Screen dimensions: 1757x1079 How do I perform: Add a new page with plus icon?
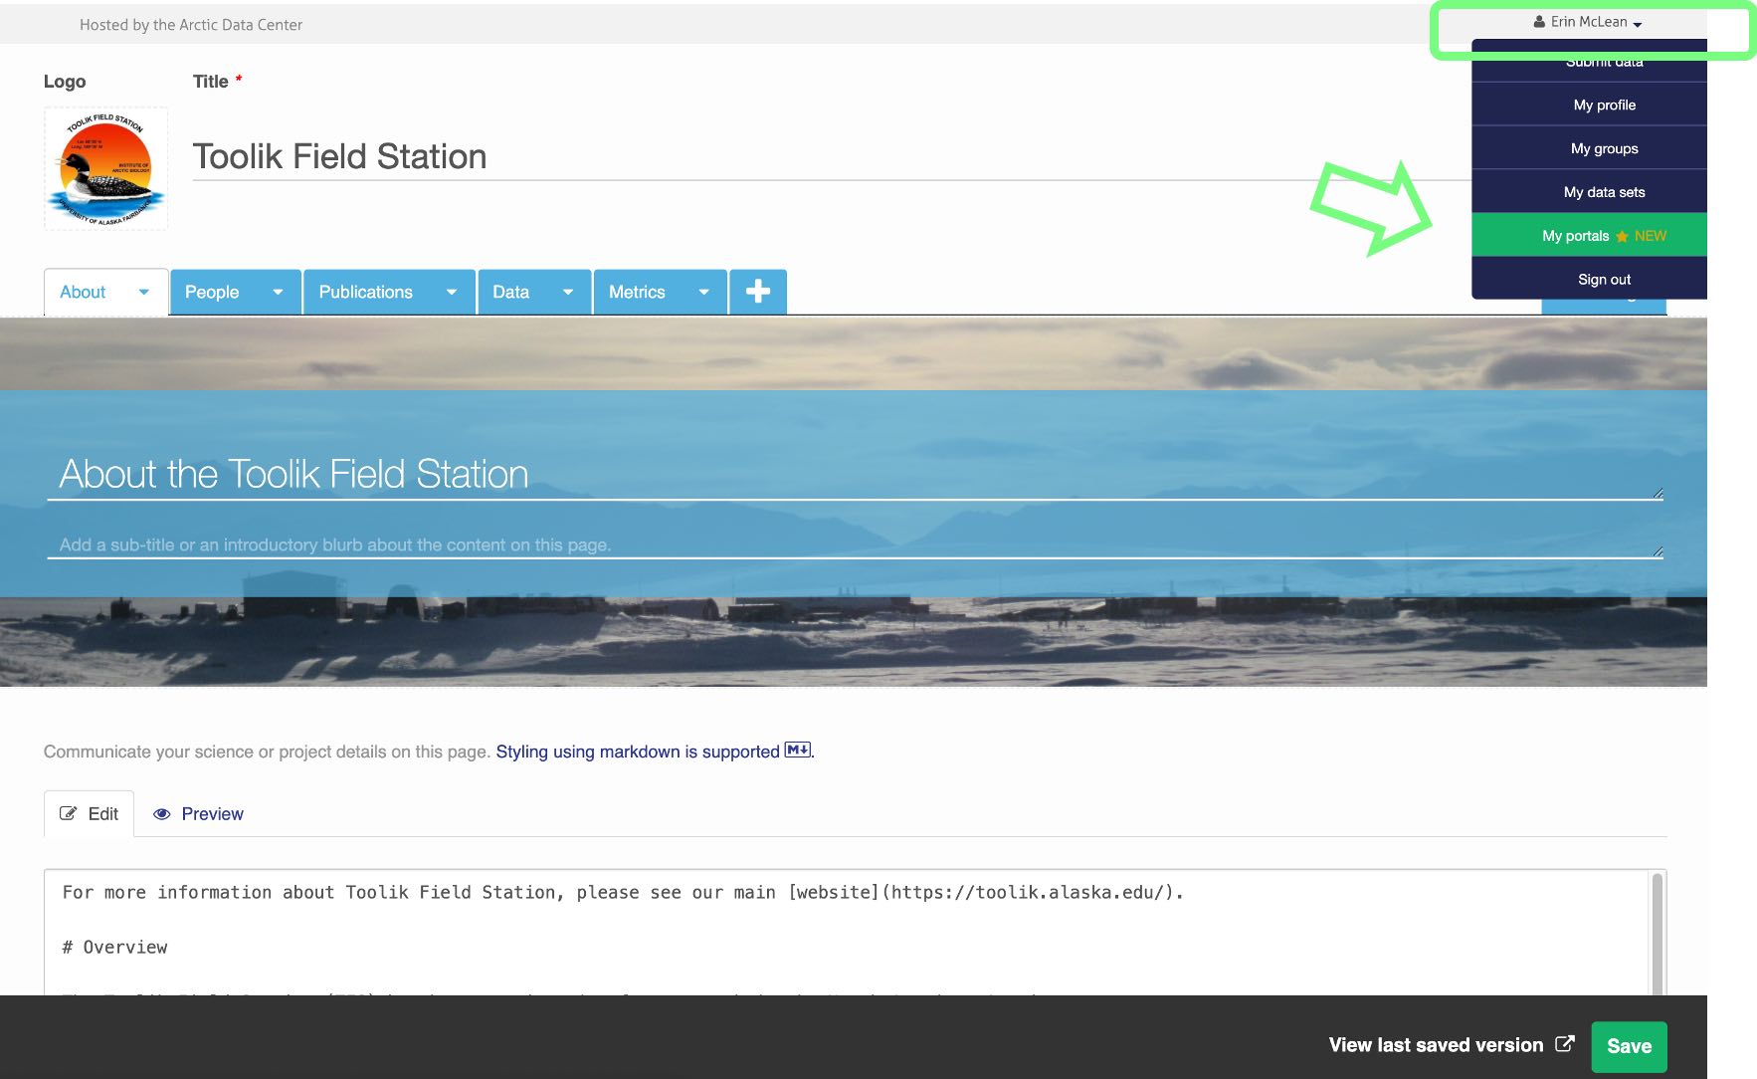click(758, 292)
